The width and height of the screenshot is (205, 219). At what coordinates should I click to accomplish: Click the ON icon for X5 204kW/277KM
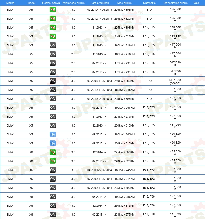pos(52,117)
